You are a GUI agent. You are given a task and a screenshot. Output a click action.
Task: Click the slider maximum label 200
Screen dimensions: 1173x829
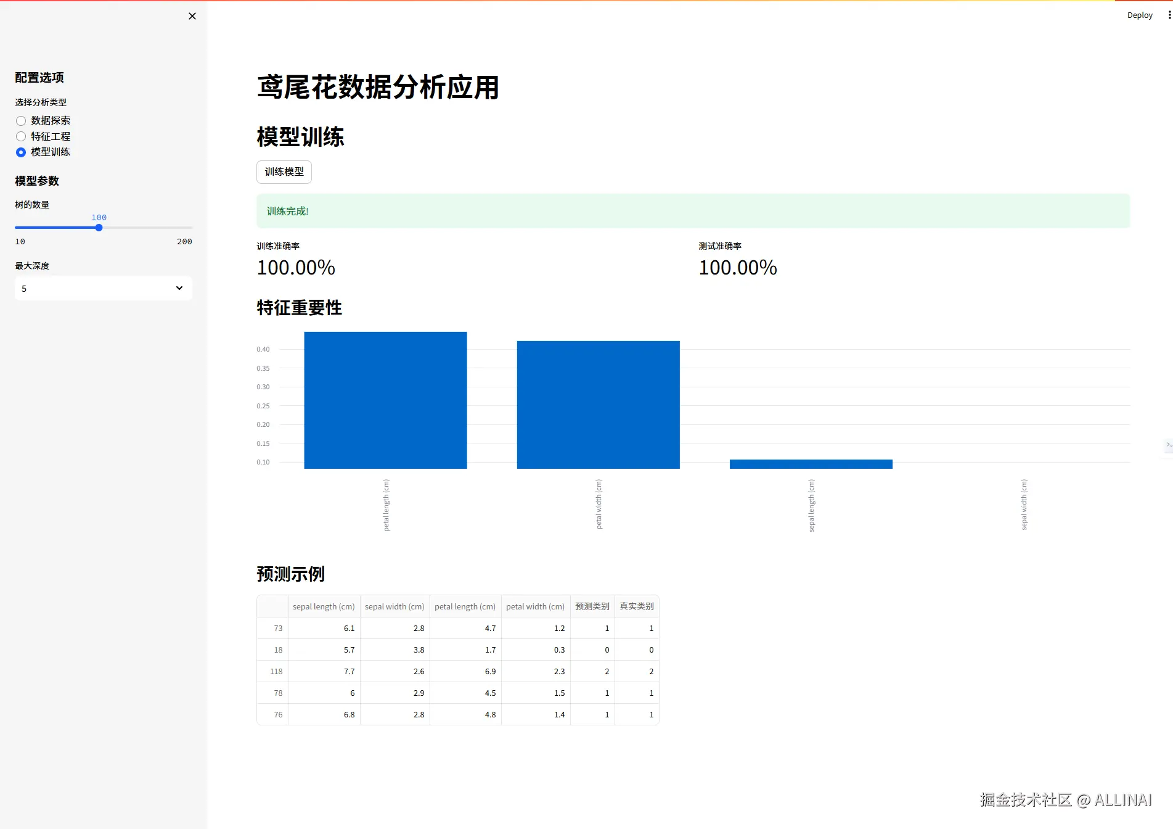pyautogui.click(x=184, y=242)
